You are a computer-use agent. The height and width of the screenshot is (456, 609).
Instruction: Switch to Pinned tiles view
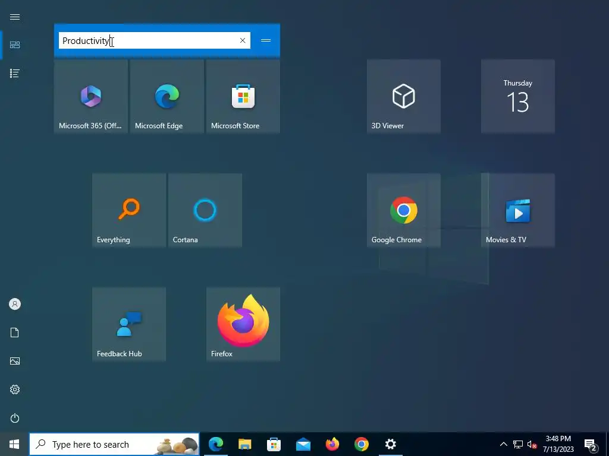click(15, 45)
